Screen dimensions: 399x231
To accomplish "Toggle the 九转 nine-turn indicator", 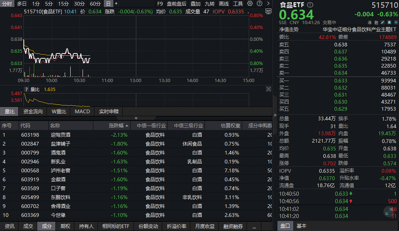I will click(x=209, y=3).
